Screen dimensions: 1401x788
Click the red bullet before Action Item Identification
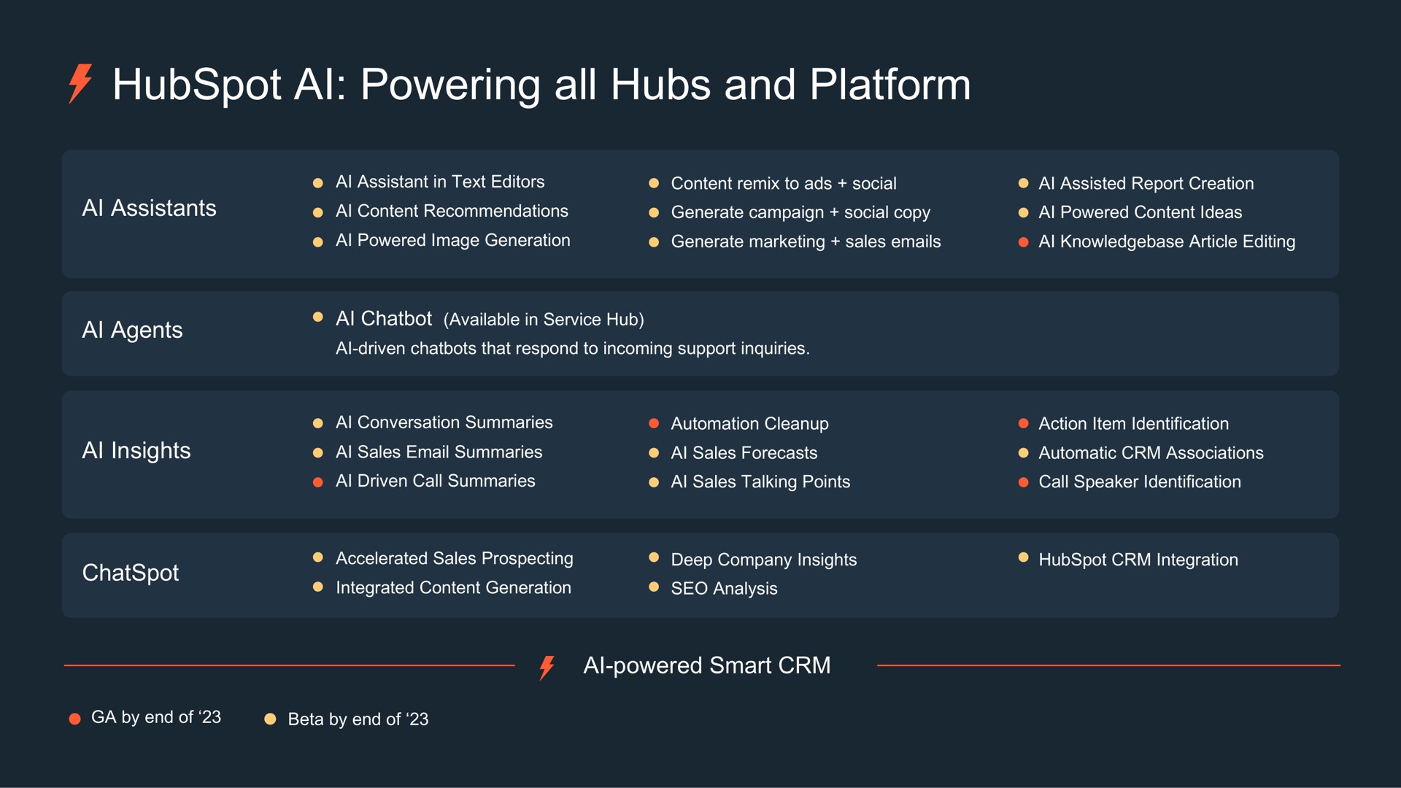1023,423
